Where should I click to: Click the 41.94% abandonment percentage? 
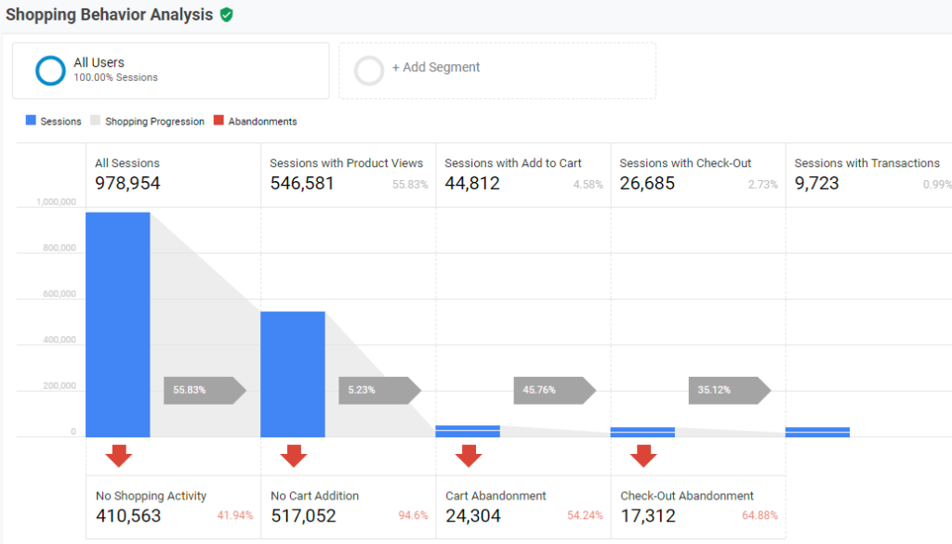235,515
